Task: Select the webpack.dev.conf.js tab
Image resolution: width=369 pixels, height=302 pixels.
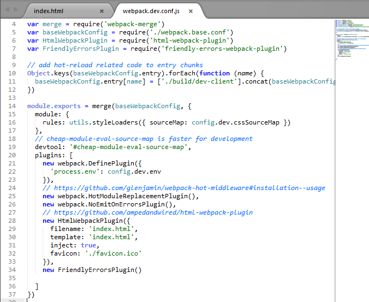Action: click(x=151, y=11)
